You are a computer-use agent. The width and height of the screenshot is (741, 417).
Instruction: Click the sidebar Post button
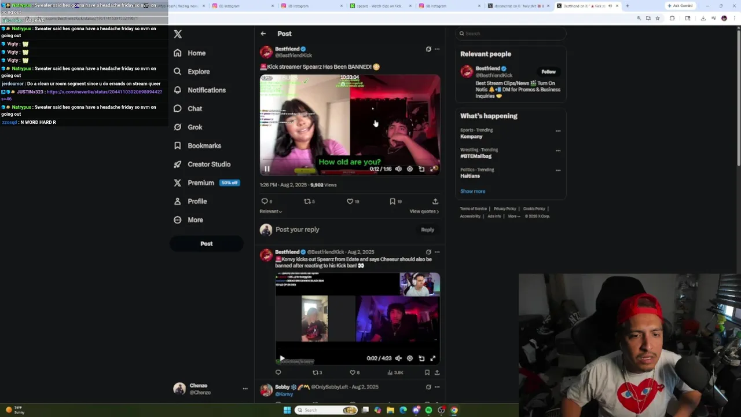[x=206, y=244]
